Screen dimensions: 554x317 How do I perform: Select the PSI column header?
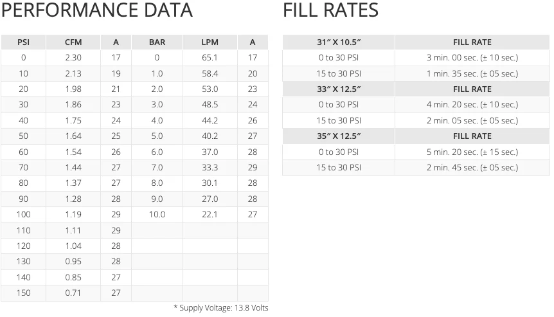click(24, 42)
